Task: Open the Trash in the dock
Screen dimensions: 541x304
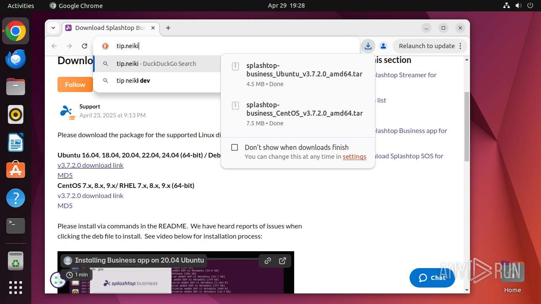Action: pos(16,261)
